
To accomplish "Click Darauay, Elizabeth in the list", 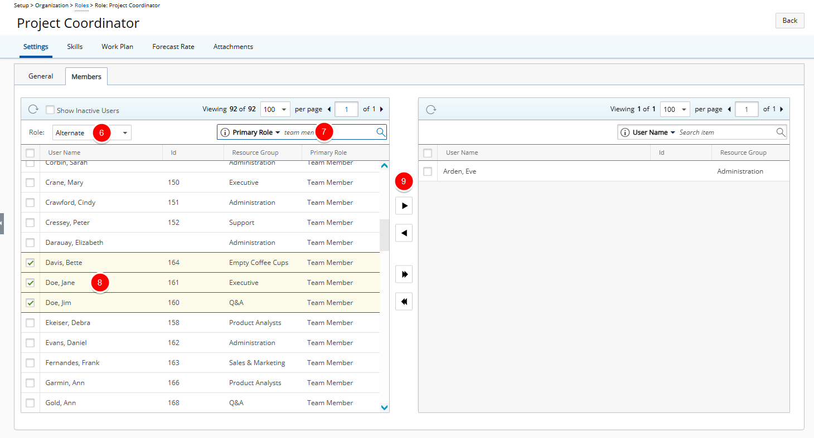I will (x=74, y=243).
